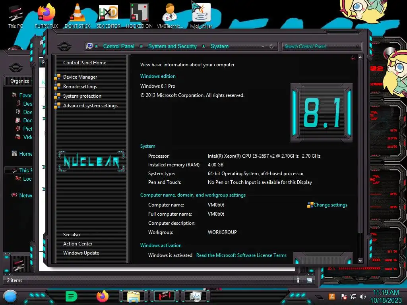
Task: Click the computer icon in the address bar
Action: point(89,46)
